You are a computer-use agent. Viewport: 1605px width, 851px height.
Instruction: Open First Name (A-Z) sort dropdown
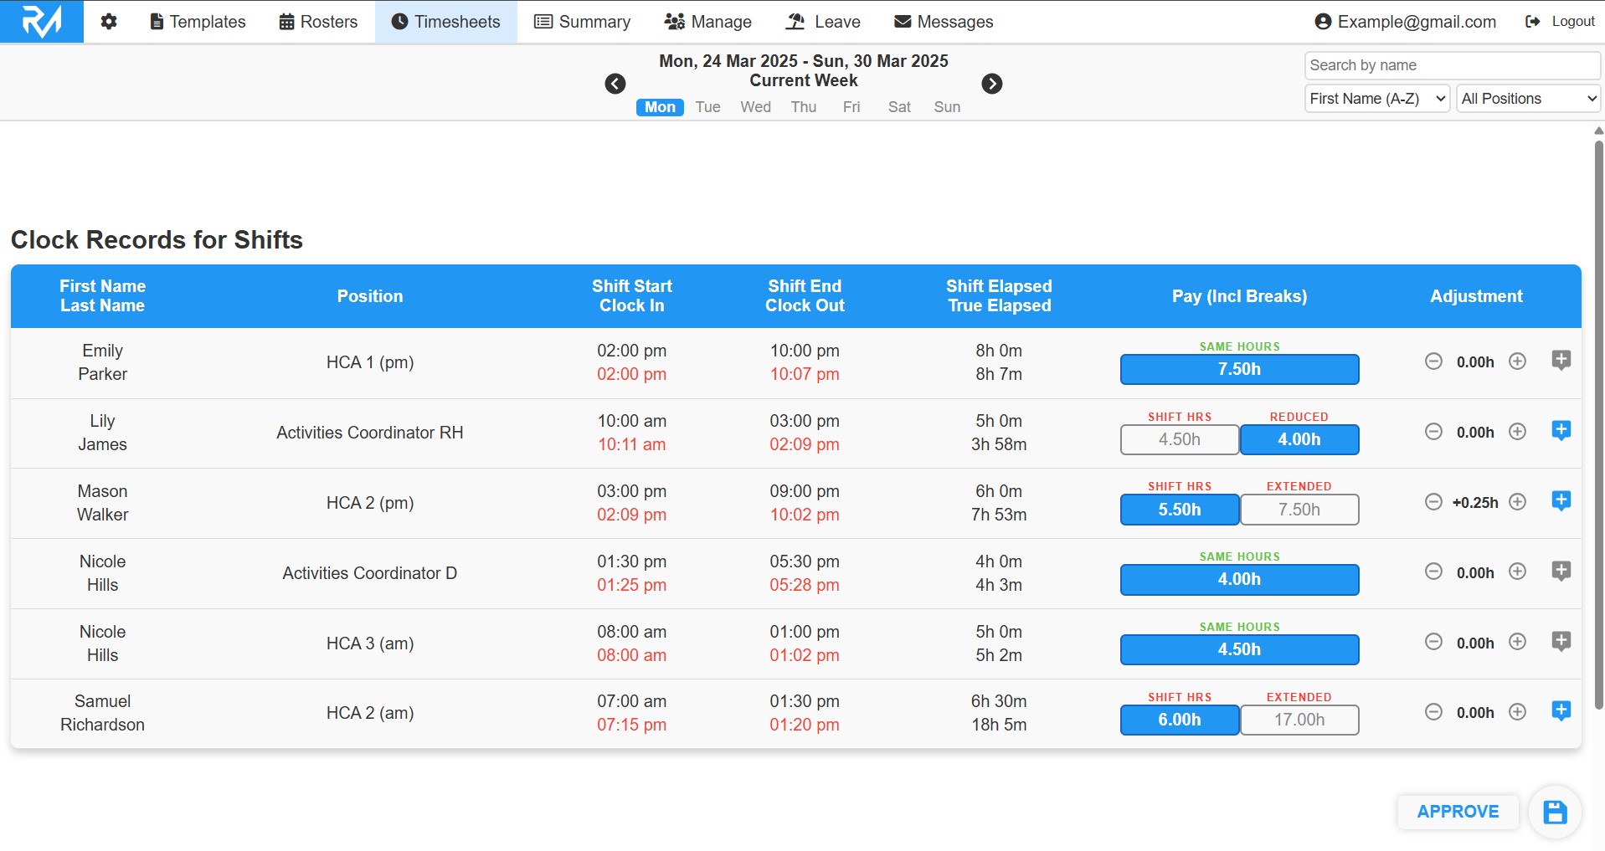pyautogui.click(x=1377, y=99)
